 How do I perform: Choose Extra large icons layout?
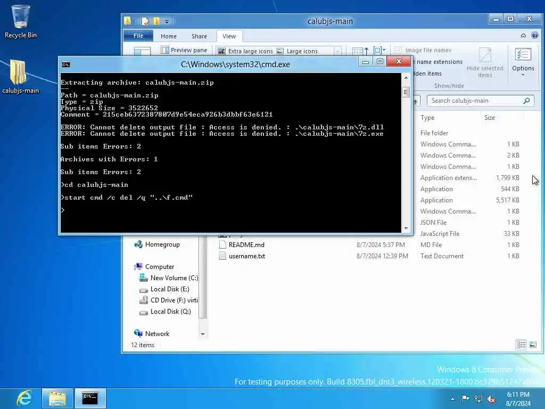[x=245, y=51]
